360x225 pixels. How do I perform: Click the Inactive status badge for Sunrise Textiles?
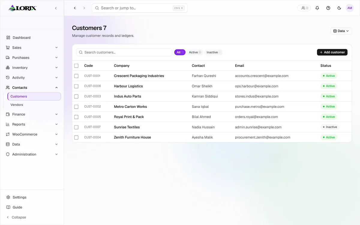pyautogui.click(x=330, y=127)
